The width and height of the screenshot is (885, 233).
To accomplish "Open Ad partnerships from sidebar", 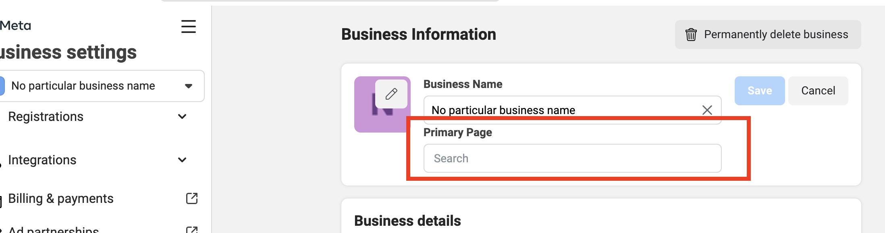I will 54,230.
